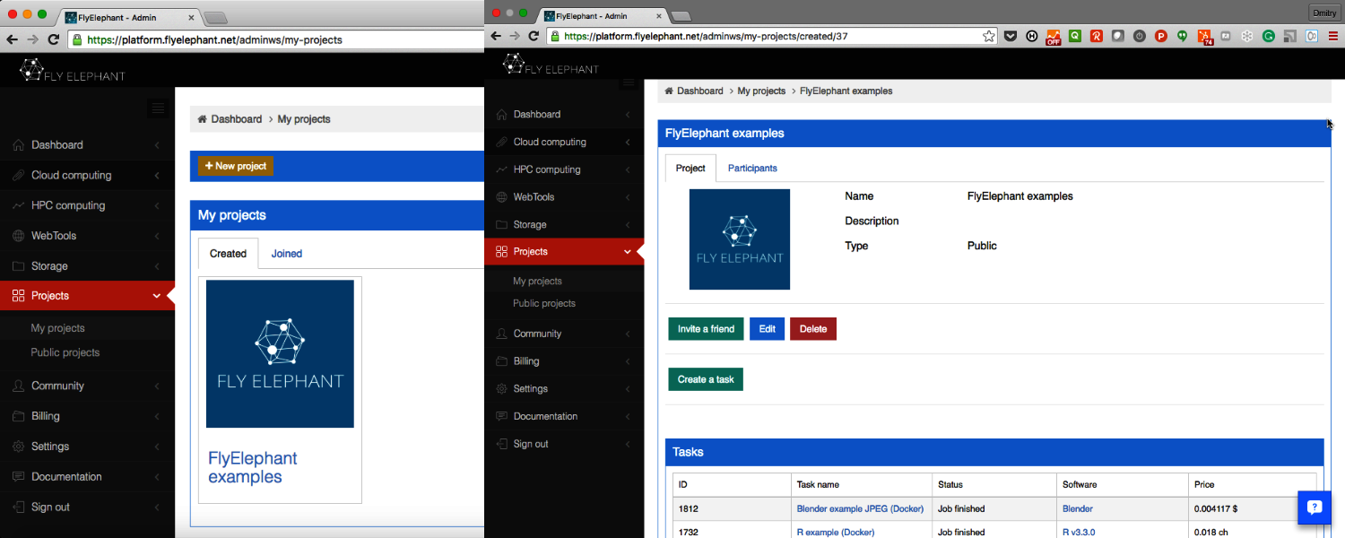This screenshot has height=538, width=1345.
Task: Click Community person icon in left window
Action: [19, 386]
